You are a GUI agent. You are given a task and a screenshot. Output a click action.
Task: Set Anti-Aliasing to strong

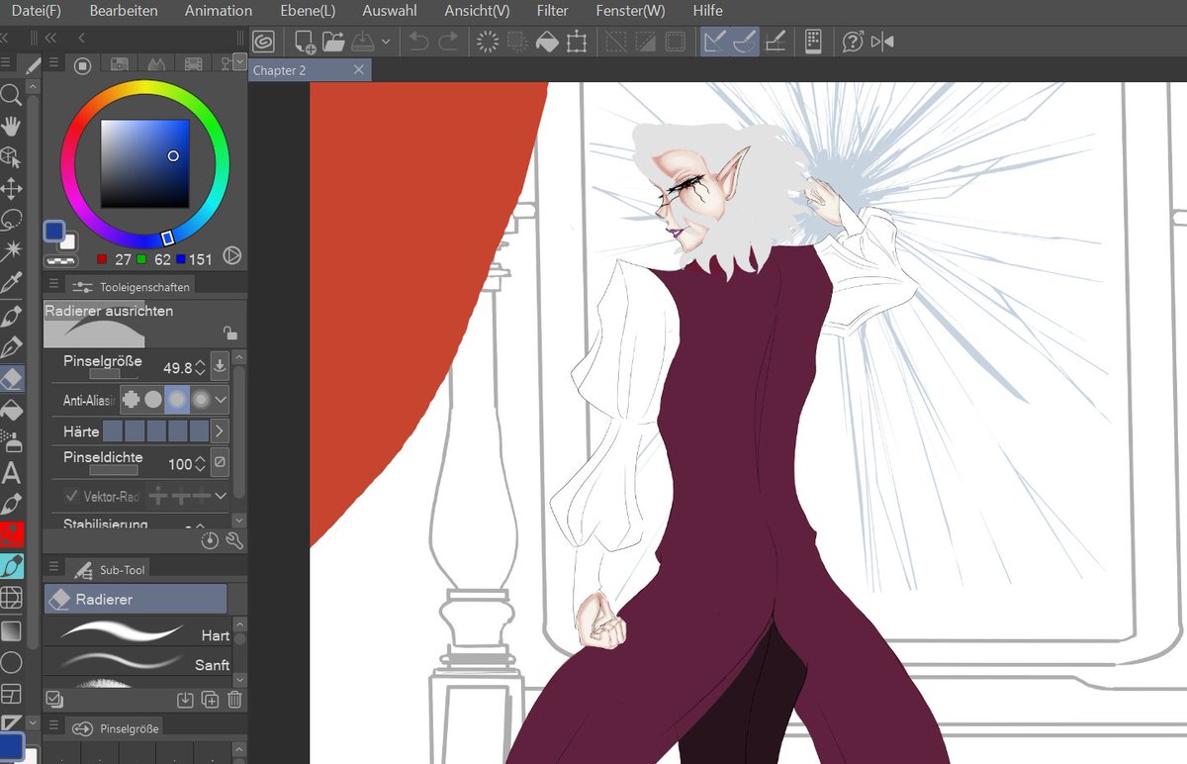[x=201, y=400]
